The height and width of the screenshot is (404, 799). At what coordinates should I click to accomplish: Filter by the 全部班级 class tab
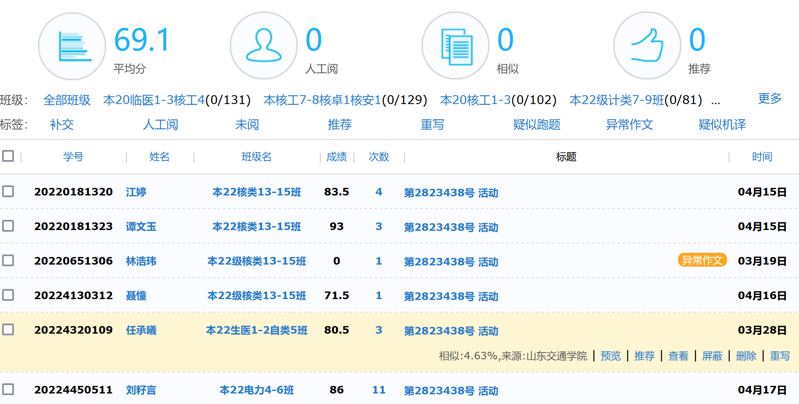67,100
